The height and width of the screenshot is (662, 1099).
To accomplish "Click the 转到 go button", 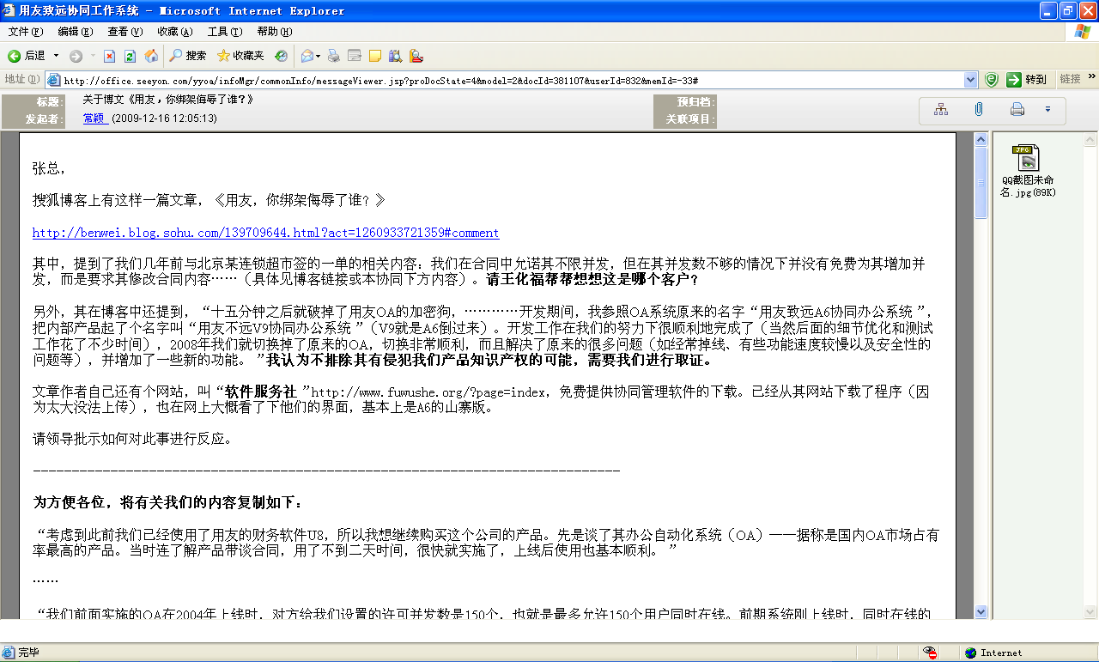I will pyautogui.click(x=1027, y=79).
